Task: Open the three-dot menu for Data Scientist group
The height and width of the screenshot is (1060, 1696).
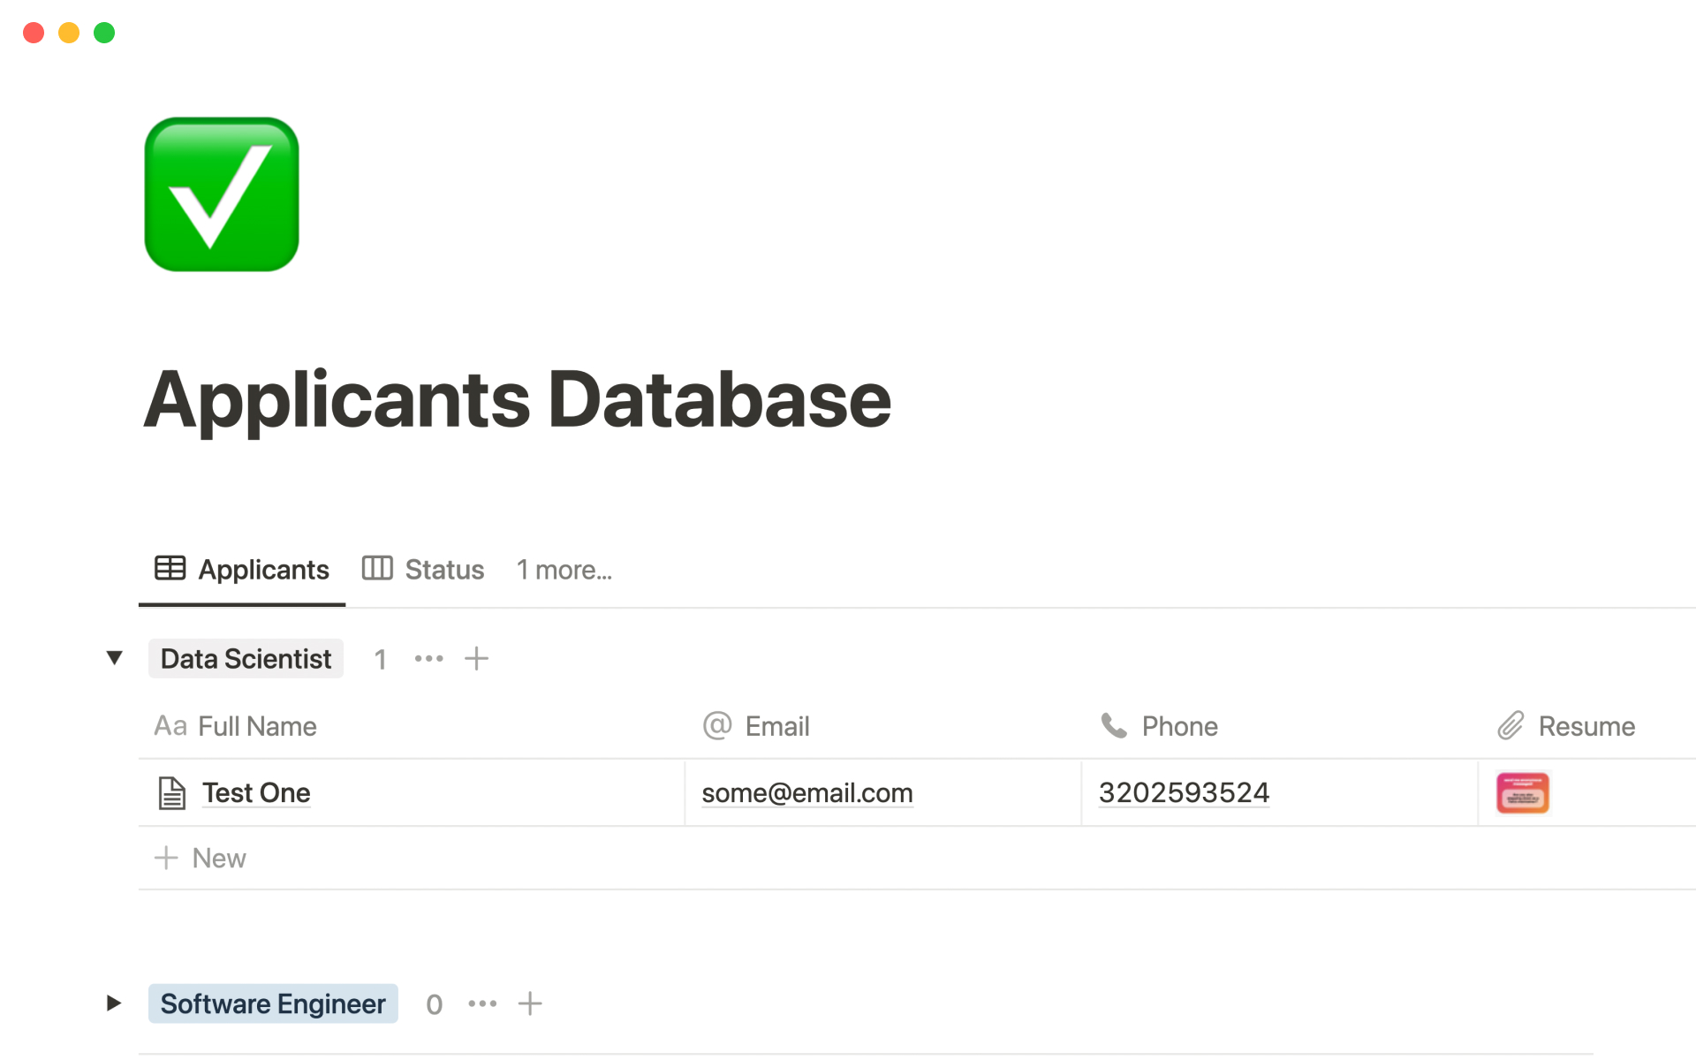Action: [x=428, y=658]
